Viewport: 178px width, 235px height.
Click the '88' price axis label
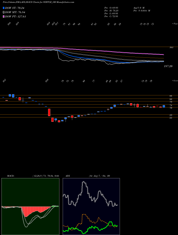(x=171, y=96)
